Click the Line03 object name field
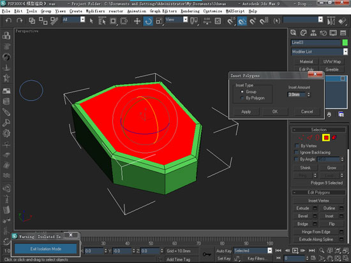 [x=316, y=43]
